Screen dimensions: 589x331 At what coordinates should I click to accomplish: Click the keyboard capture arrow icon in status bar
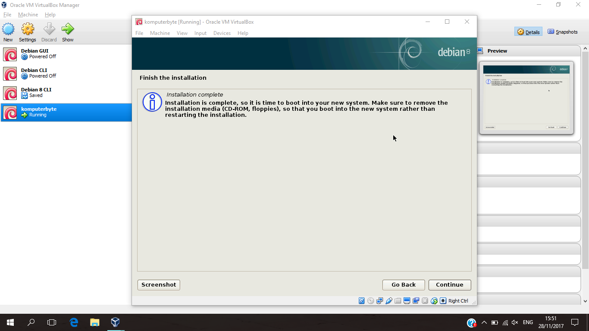443,301
